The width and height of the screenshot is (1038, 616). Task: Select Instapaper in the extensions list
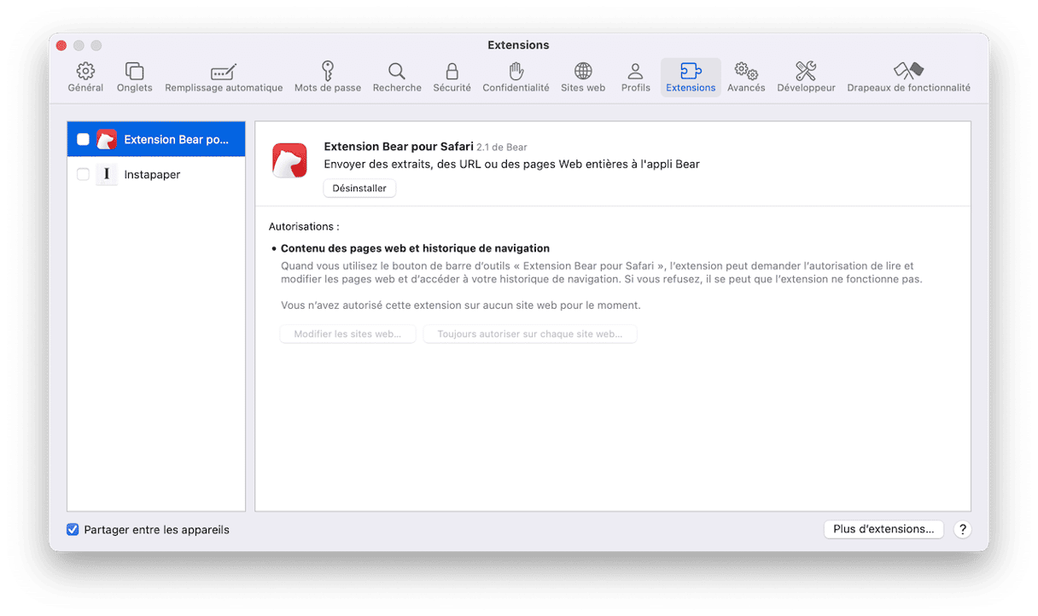tap(152, 174)
